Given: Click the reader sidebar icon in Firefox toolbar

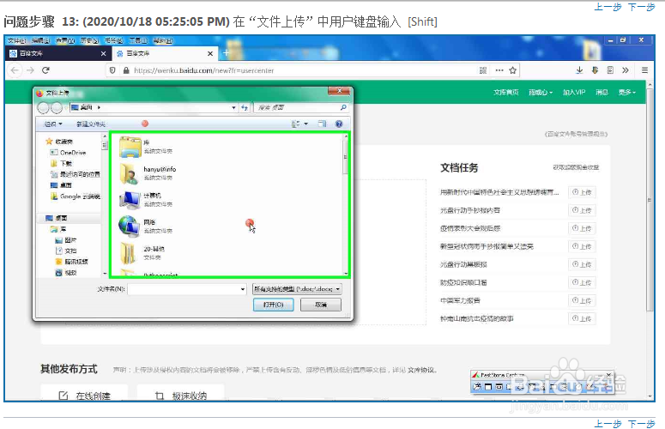Looking at the screenshot, I should [610, 70].
